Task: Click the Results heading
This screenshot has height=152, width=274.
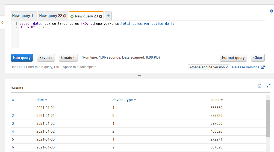Action: click(x=17, y=88)
